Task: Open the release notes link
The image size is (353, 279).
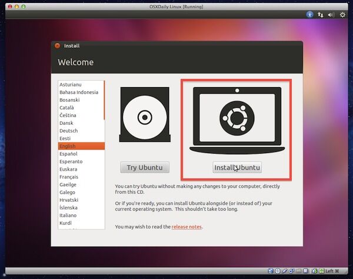Action: [187, 227]
